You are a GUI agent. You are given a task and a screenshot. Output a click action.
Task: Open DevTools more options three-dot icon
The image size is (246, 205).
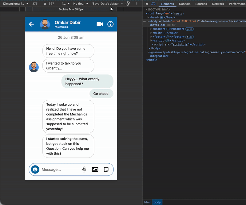[x=137, y=4]
